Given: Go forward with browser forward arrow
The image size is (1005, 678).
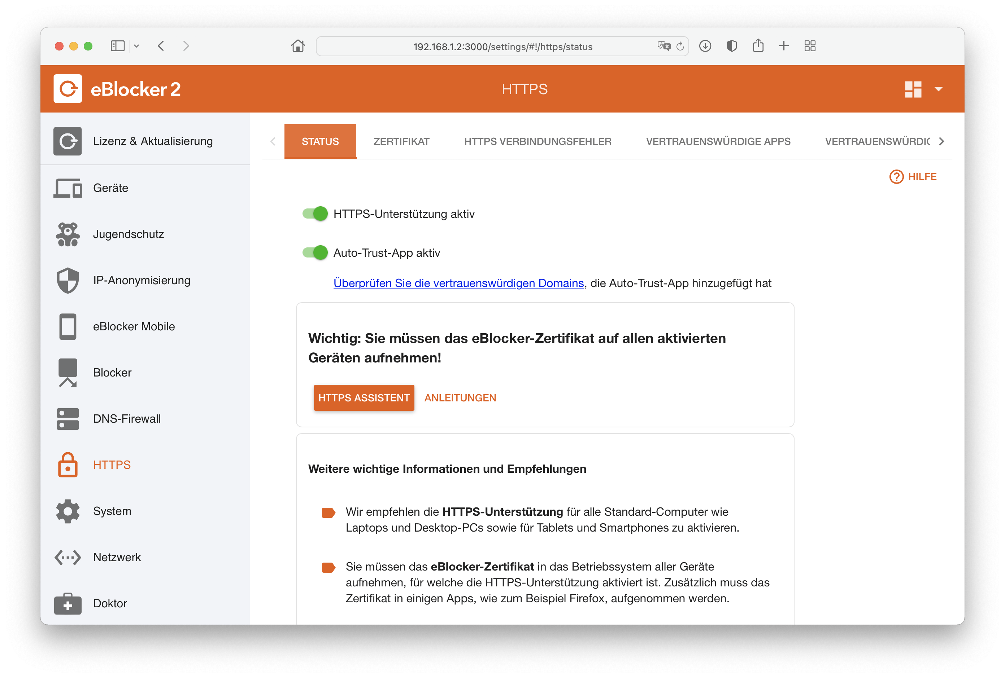Looking at the screenshot, I should [186, 46].
